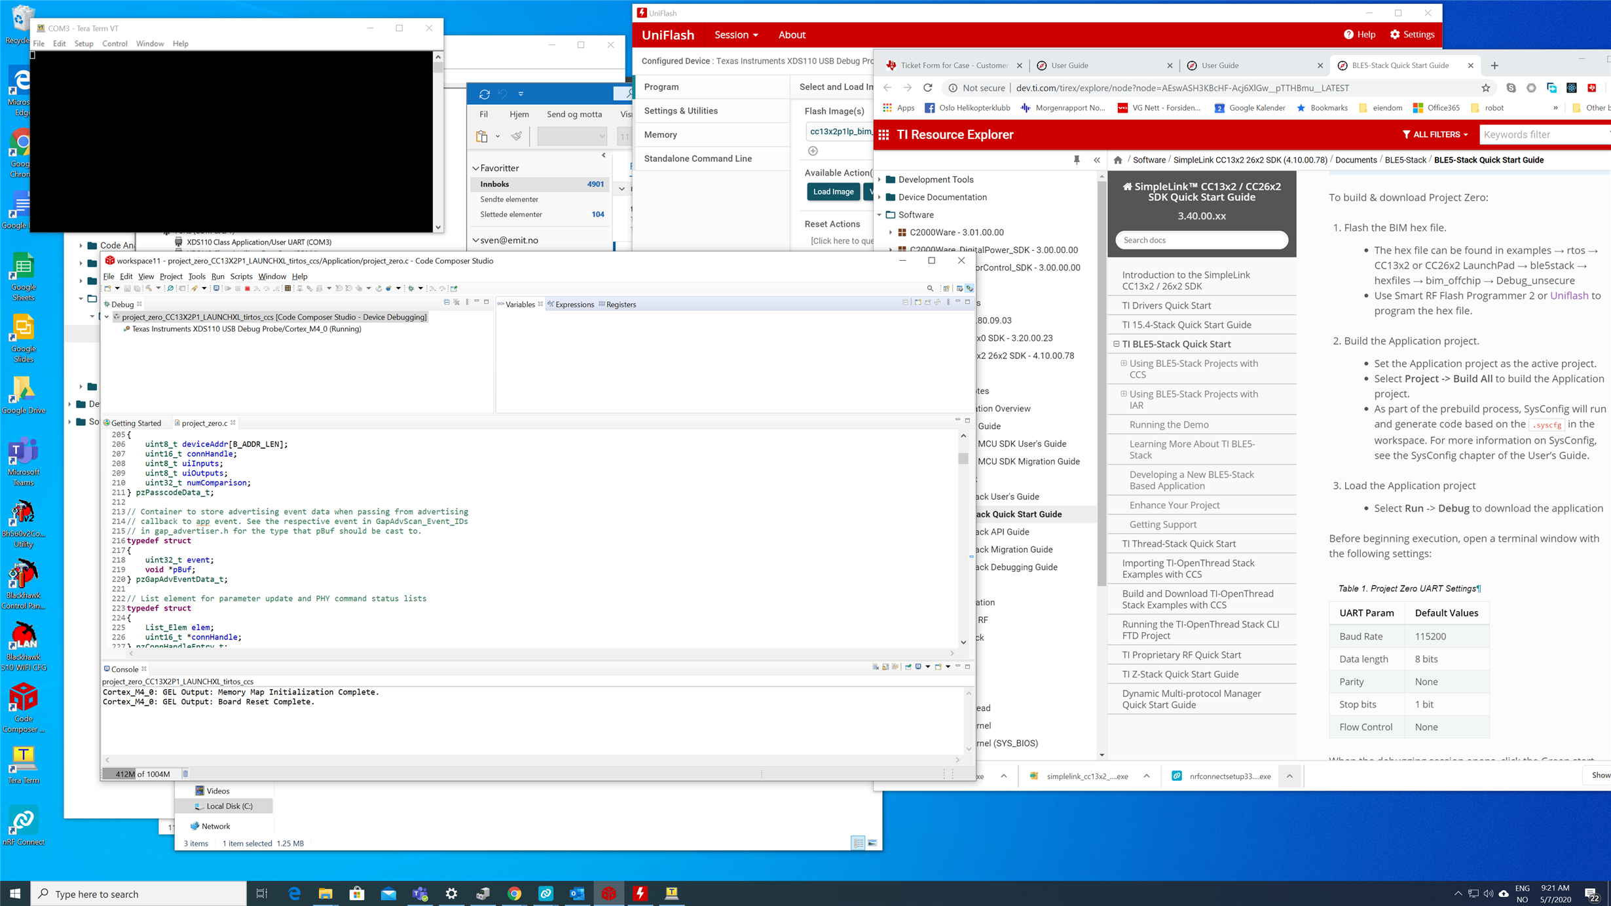The image size is (1611, 906).
Task: Click Resume icon in CCS debug toolbar
Action: pyautogui.click(x=228, y=288)
